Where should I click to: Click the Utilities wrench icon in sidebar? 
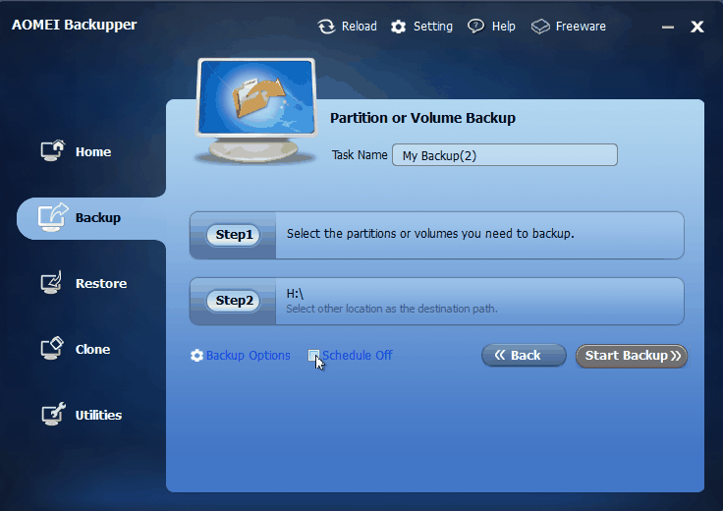point(53,414)
